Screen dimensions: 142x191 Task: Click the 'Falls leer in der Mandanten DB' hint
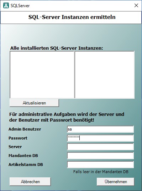pyautogui.click(x=101, y=172)
